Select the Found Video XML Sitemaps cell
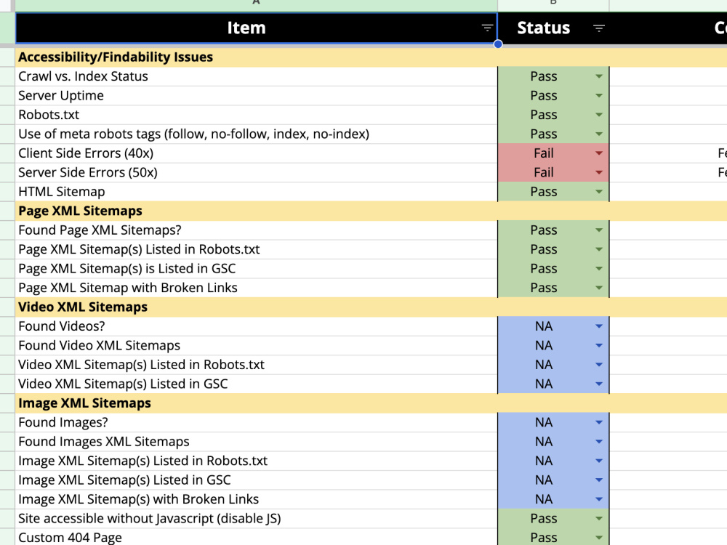The height and width of the screenshot is (545, 727). click(x=257, y=346)
